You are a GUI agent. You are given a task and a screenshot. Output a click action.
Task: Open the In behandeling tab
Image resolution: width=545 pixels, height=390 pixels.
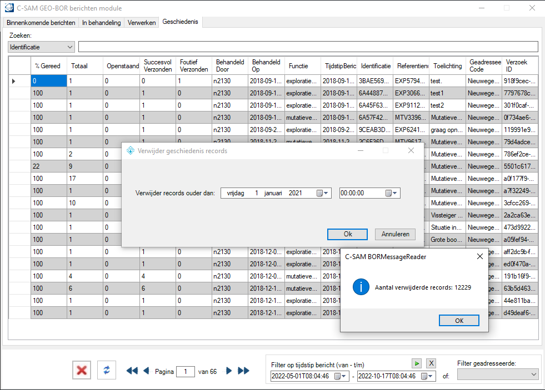101,23
